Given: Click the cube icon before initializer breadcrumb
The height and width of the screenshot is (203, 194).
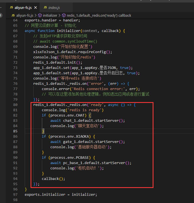Looking at the screenshot, I should click(x=40, y=16).
